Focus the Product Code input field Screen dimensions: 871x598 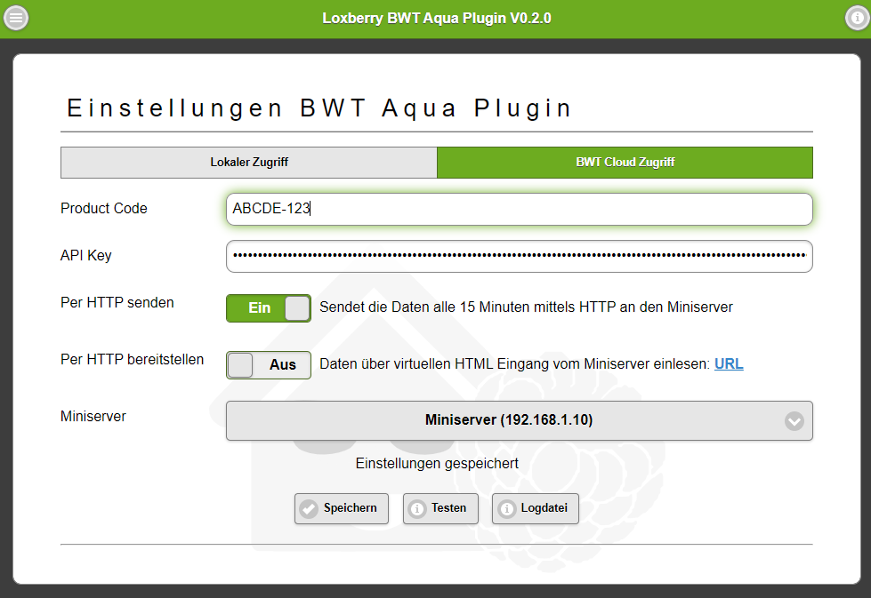520,209
